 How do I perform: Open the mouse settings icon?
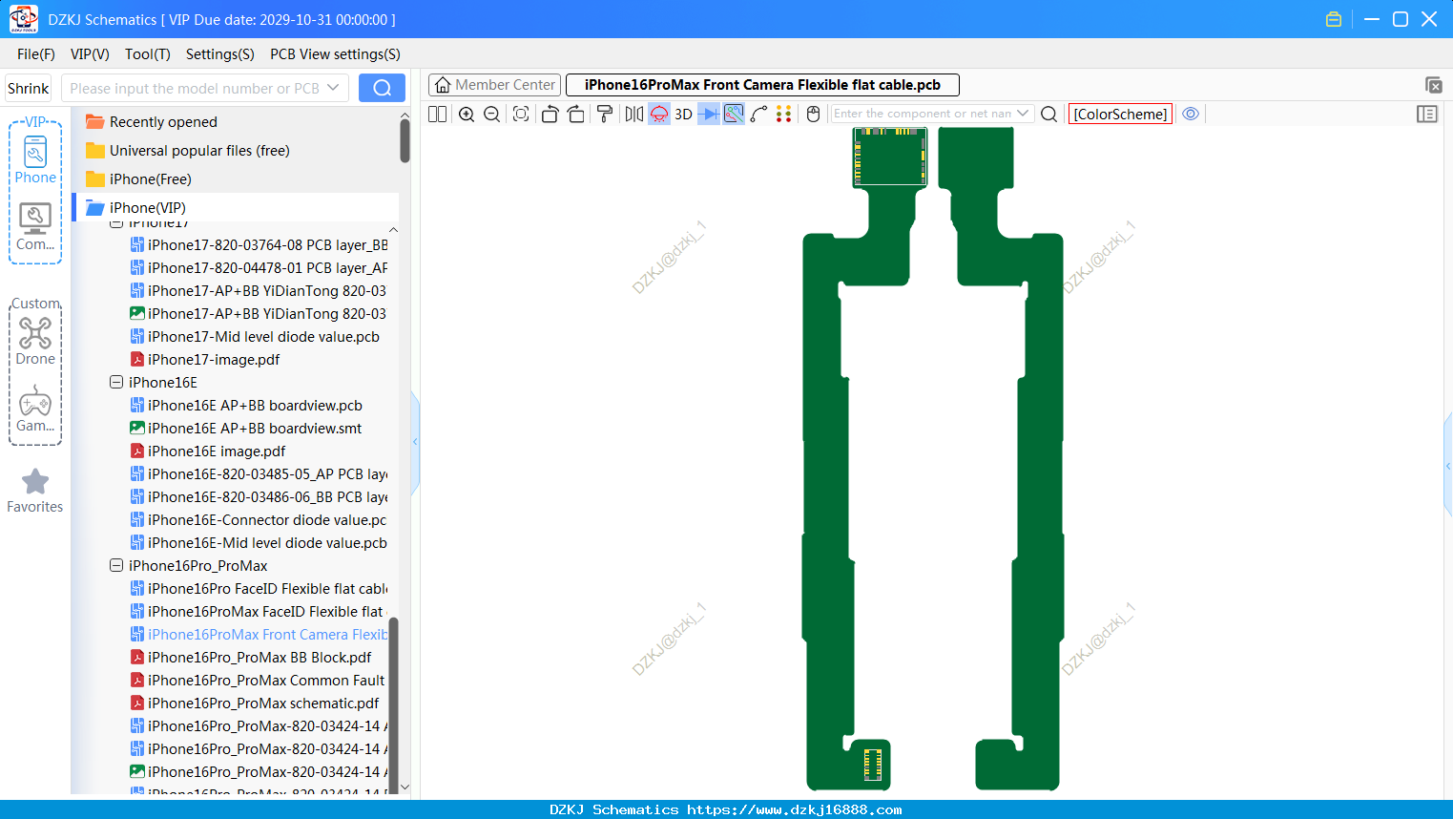pos(814,115)
